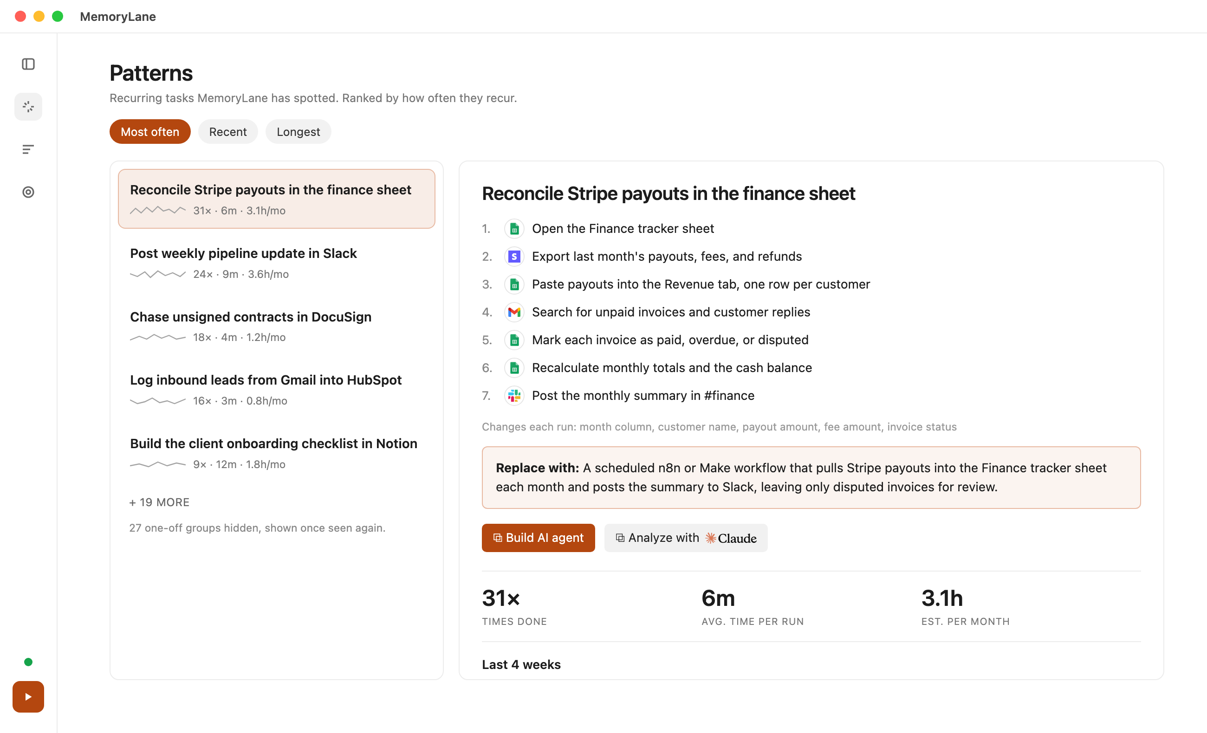This screenshot has height=733, width=1207.
Task: Expand the + 19 MORE patterns link
Action: click(x=159, y=502)
